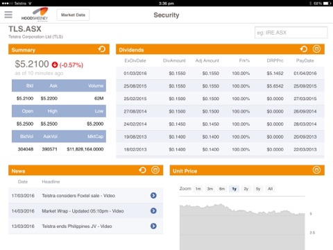This screenshot has height=250, width=333.
Task: Open Market Wrap Updated 05:10pm headline
Action: (83, 211)
